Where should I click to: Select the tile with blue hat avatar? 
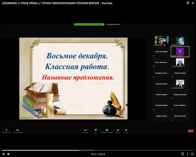[x=180, y=41]
